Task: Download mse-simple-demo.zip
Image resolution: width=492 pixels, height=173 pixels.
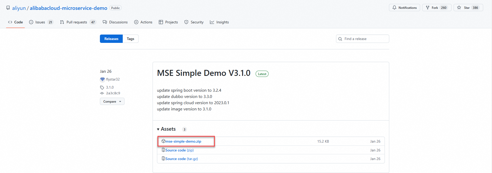Action: (x=183, y=141)
